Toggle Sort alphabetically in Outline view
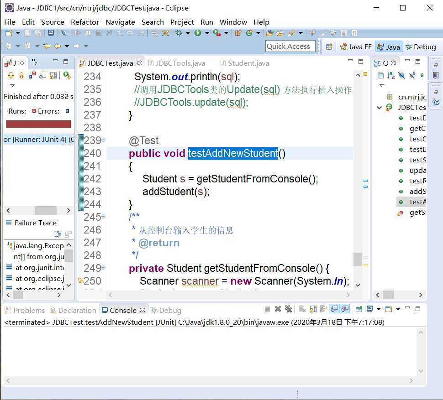 (391, 75)
